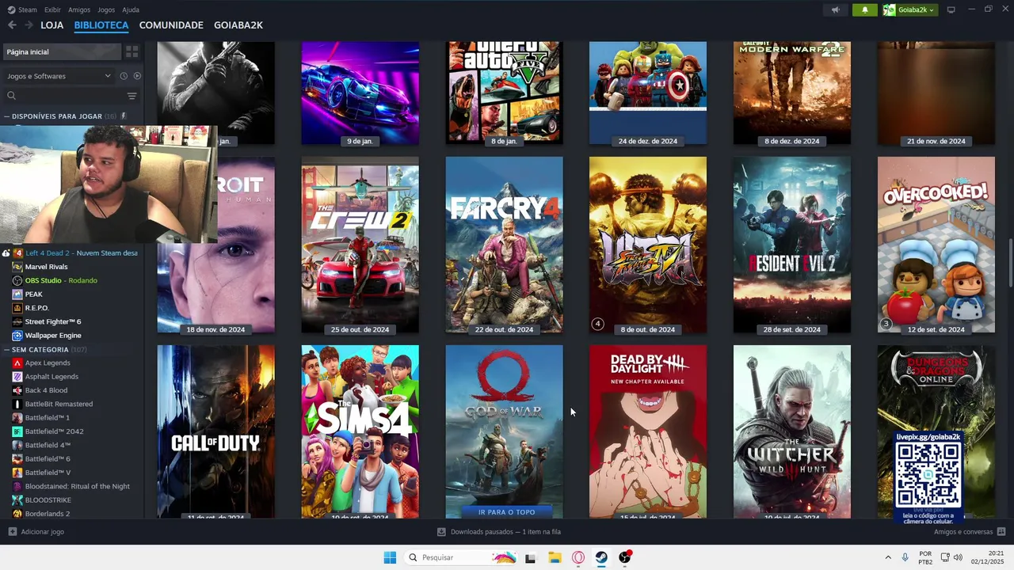This screenshot has height=570, width=1014.
Task: Open the Jogos menu
Action: tap(106, 9)
